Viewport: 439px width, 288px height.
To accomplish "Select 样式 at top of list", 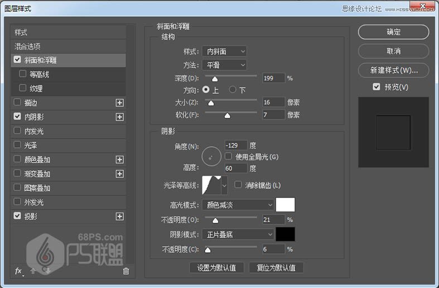I will pos(68,32).
